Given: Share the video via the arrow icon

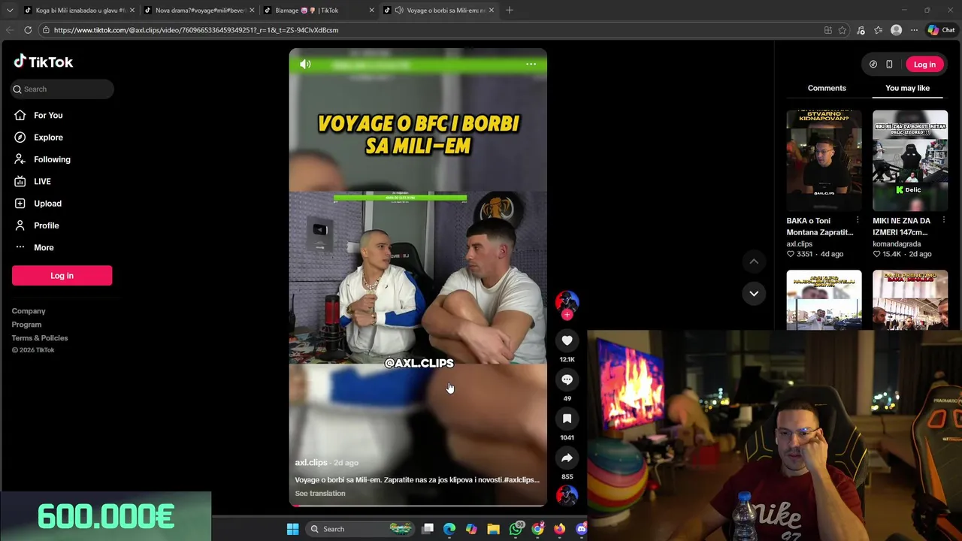Looking at the screenshot, I should (567, 458).
